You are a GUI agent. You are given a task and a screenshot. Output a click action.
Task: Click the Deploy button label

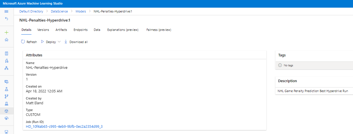51,42
